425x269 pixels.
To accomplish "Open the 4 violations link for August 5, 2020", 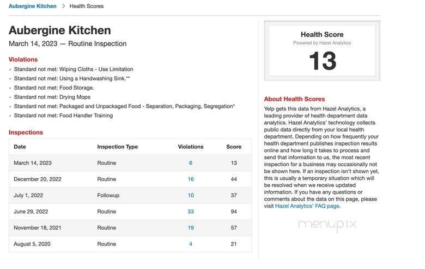I will coord(191,244).
